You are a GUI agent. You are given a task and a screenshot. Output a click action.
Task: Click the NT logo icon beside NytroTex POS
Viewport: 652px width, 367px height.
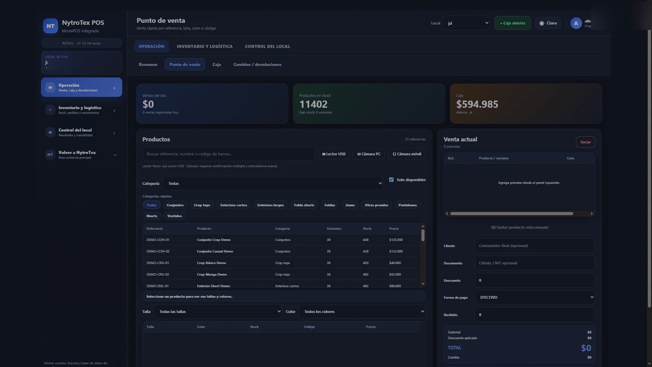click(50, 26)
